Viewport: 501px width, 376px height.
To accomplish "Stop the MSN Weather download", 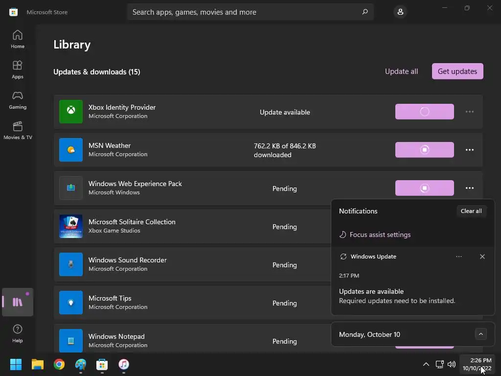I will 424,150.
